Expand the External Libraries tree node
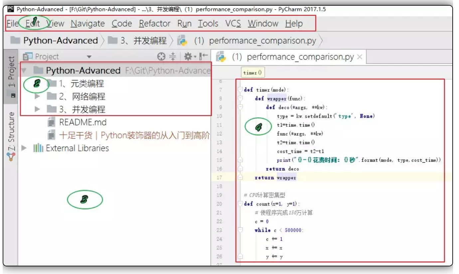This screenshot has height=274, width=459. pos(24,148)
